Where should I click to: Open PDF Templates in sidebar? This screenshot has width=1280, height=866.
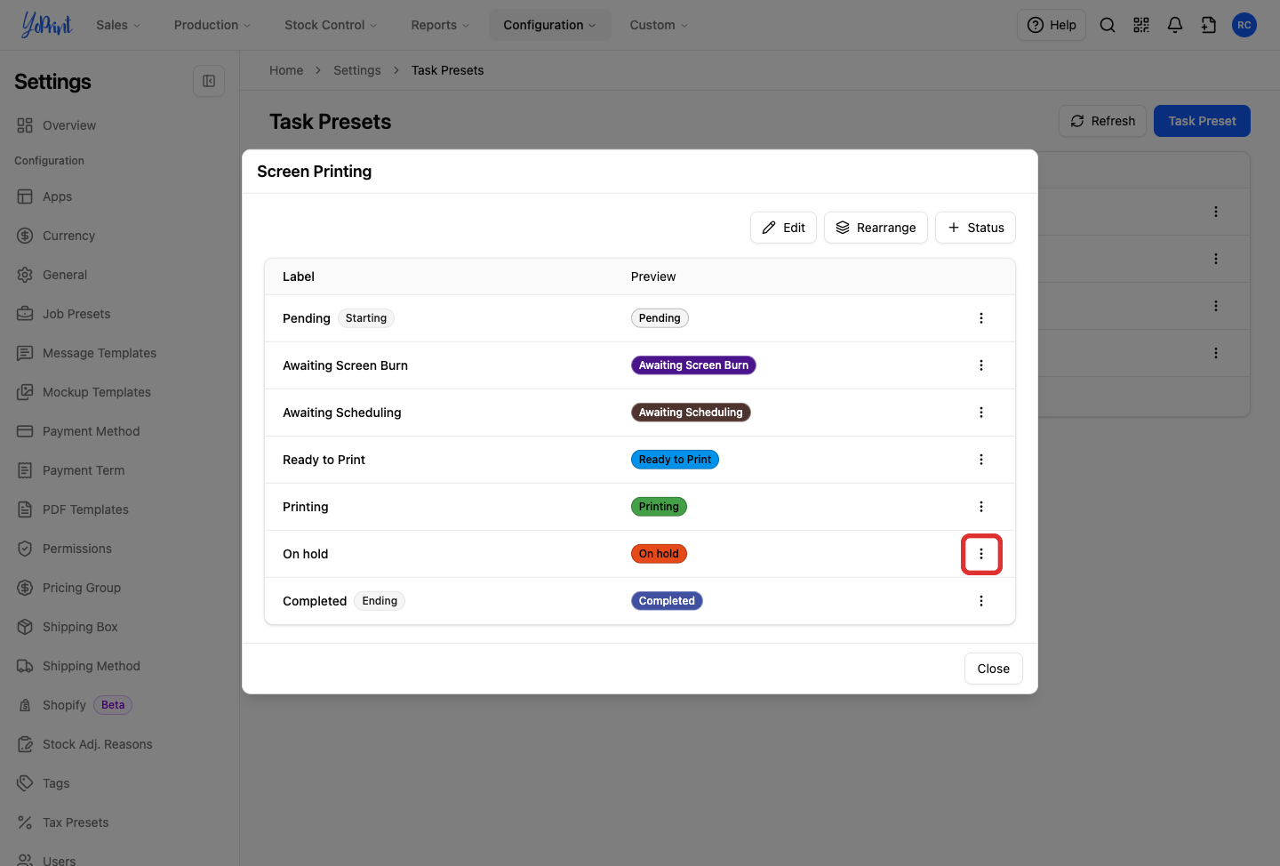[85, 509]
